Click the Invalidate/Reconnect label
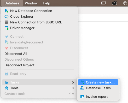 coord(27,42)
